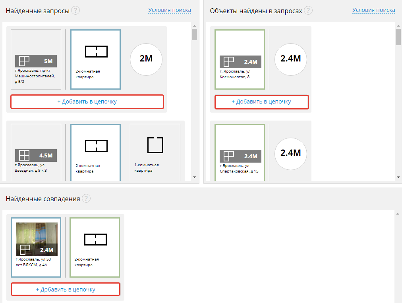Image resolution: width=402 pixels, height=303 pixels.
Task: Click help icon next to Найденные запросы
Action: 75,10
